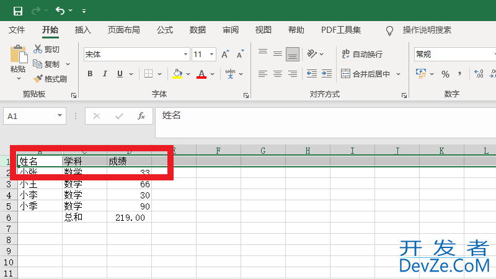Click the Percent Style icon

pos(445,74)
